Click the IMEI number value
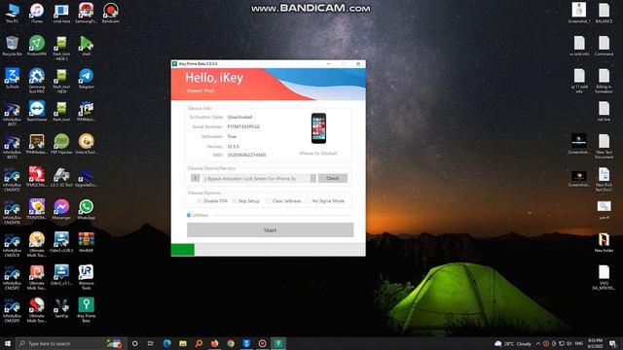This screenshot has height=350, width=623. pyautogui.click(x=246, y=155)
